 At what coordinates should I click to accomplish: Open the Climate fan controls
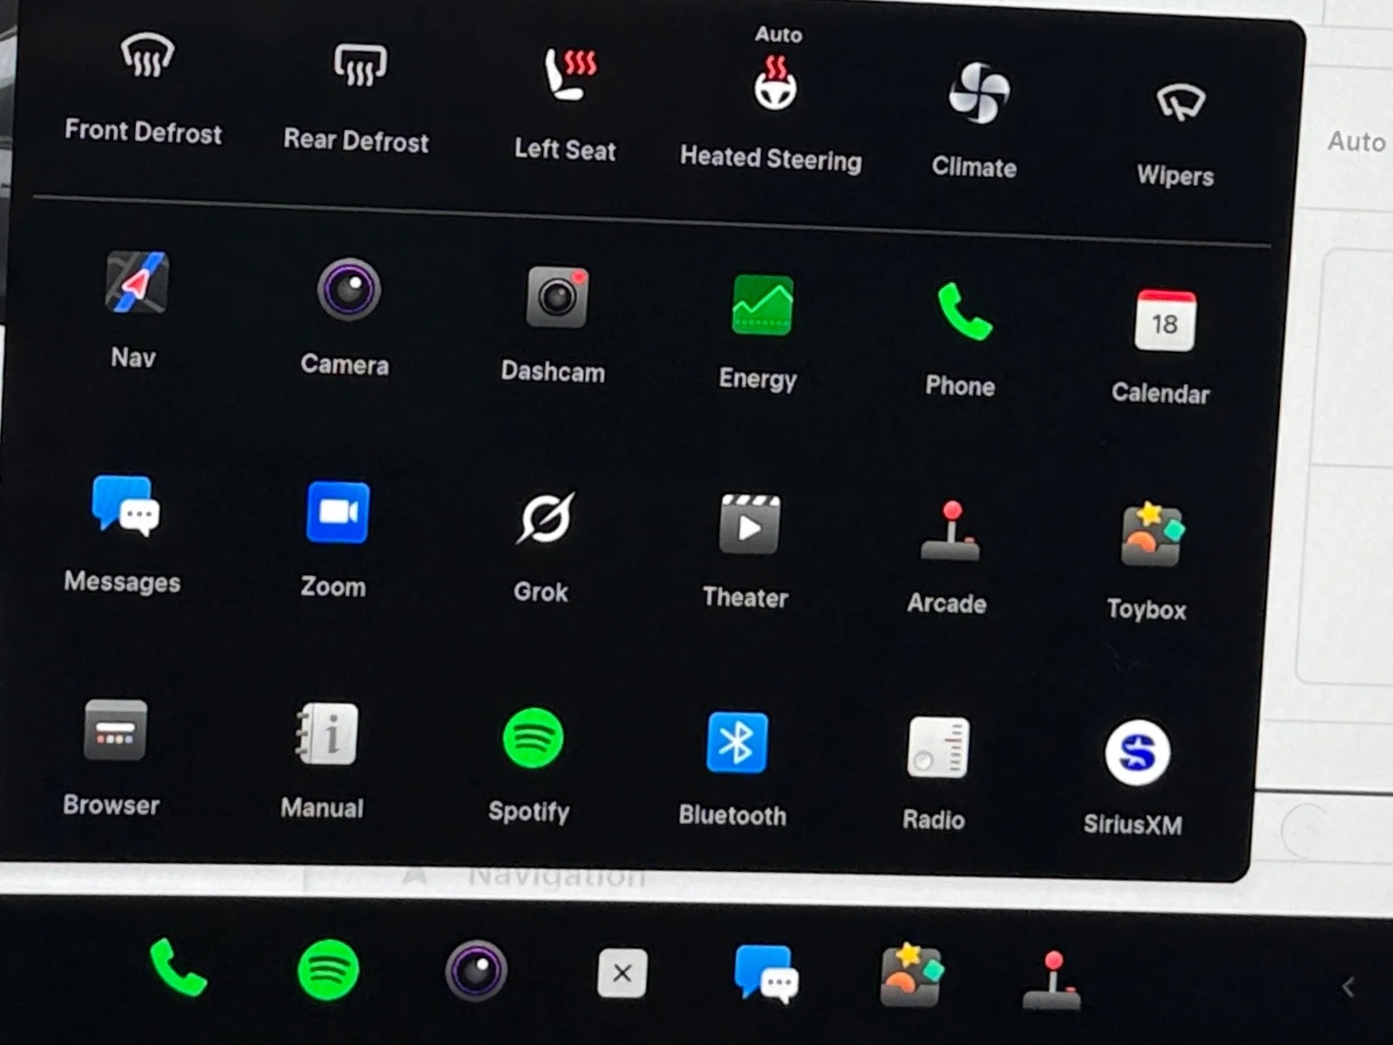[x=979, y=93]
